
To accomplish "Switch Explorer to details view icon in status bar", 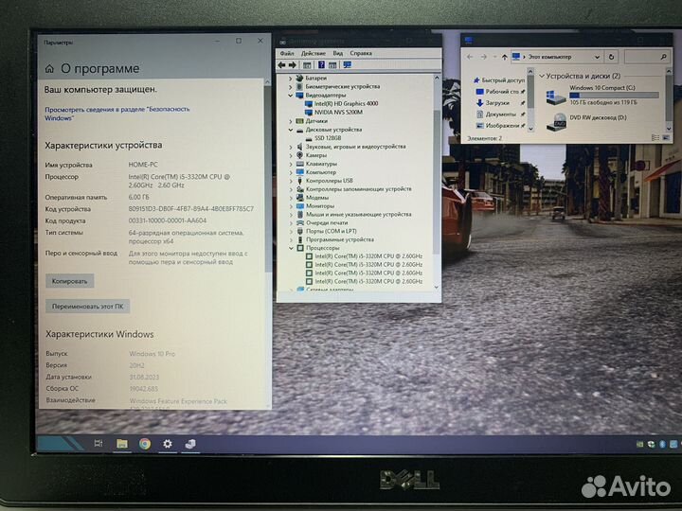I will [x=655, y=138].
